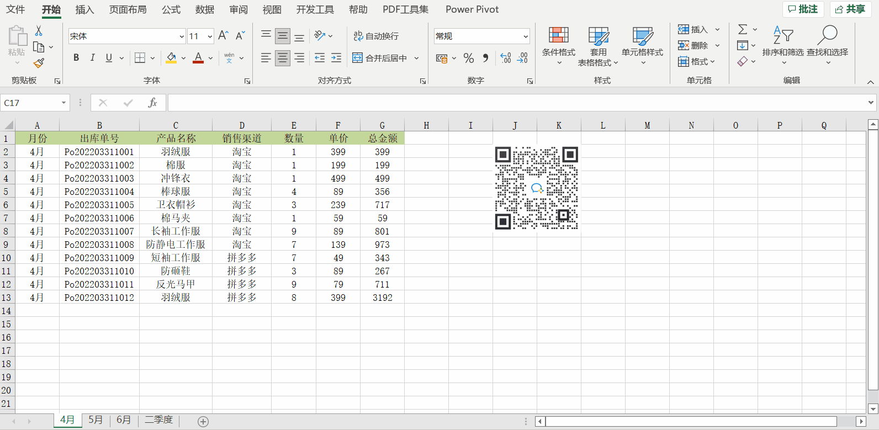Switch to the 插入 ribbon tab

[84, 9]
